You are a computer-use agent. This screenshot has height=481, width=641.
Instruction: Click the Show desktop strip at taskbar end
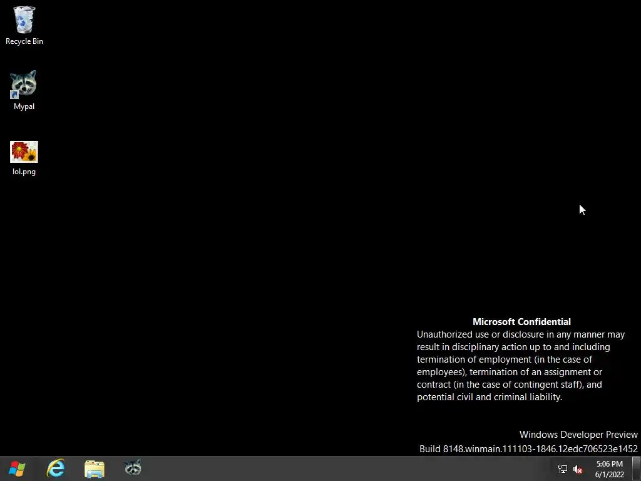tap(637, 468)
